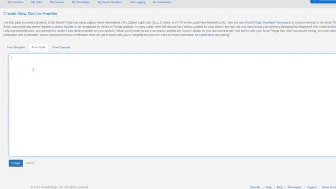Open Shop footer link
Screen dimensions: 336x189
(x=268, y=187)
